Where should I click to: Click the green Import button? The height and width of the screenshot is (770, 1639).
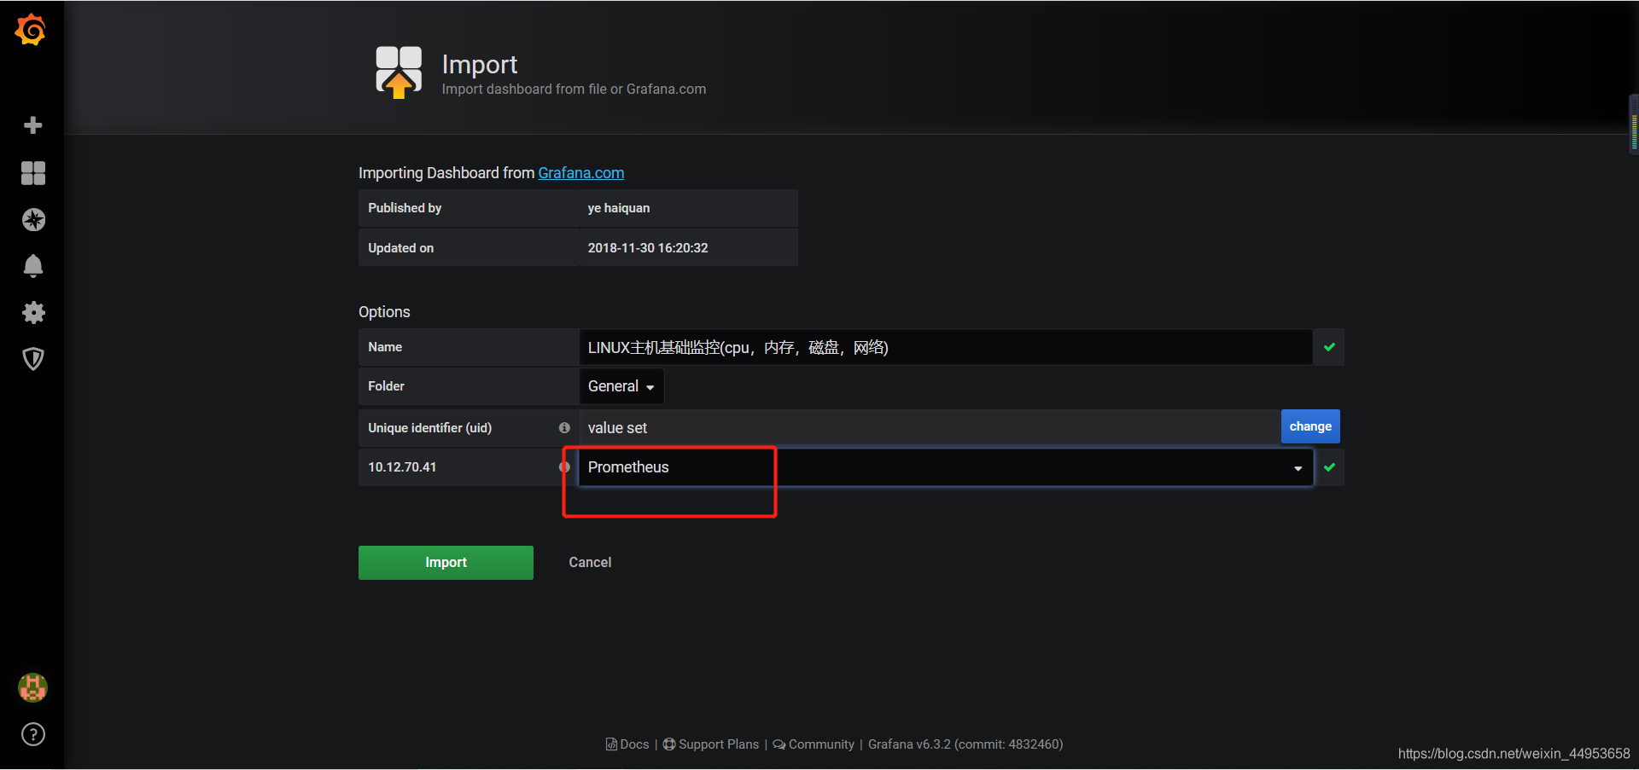pos(446,563)
